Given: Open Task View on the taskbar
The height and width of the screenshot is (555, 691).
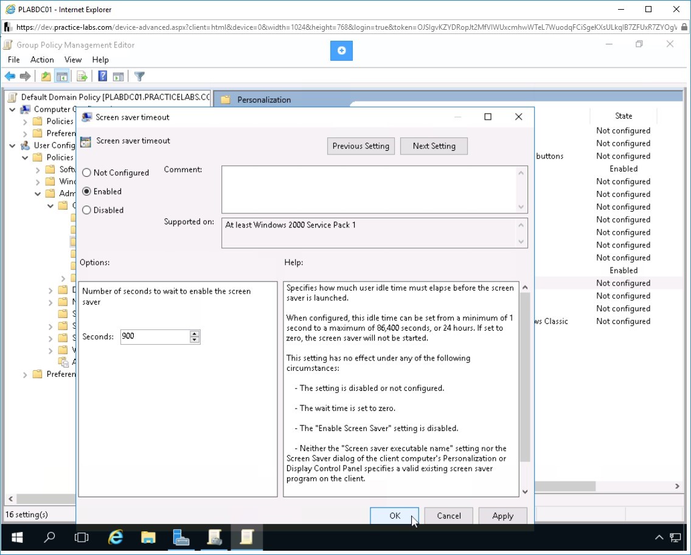Looking at the screenshot, I should click(x=82, y=537).
